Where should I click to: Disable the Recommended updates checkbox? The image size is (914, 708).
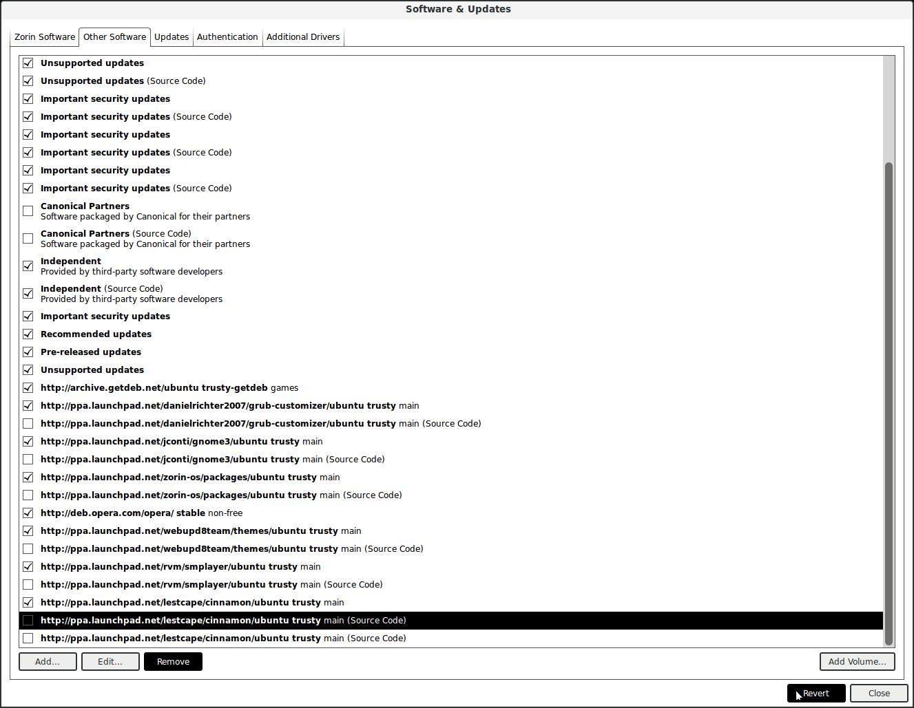(x=28, y=334)
